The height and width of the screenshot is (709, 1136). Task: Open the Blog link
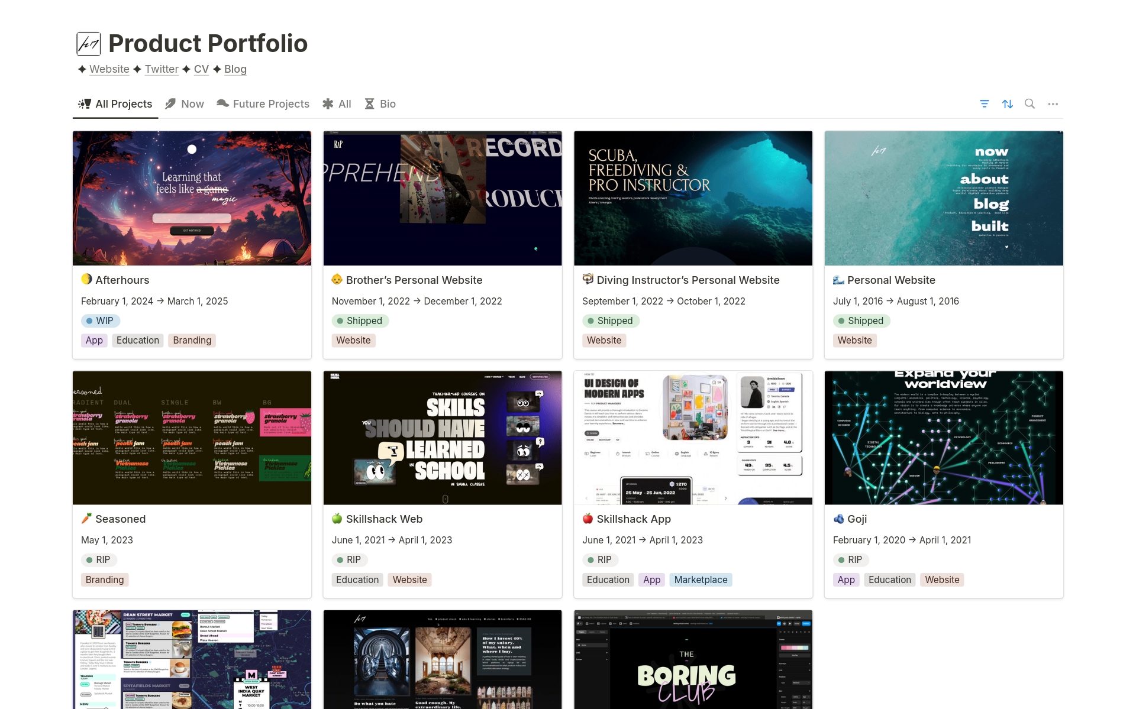(x=235, y=69)
